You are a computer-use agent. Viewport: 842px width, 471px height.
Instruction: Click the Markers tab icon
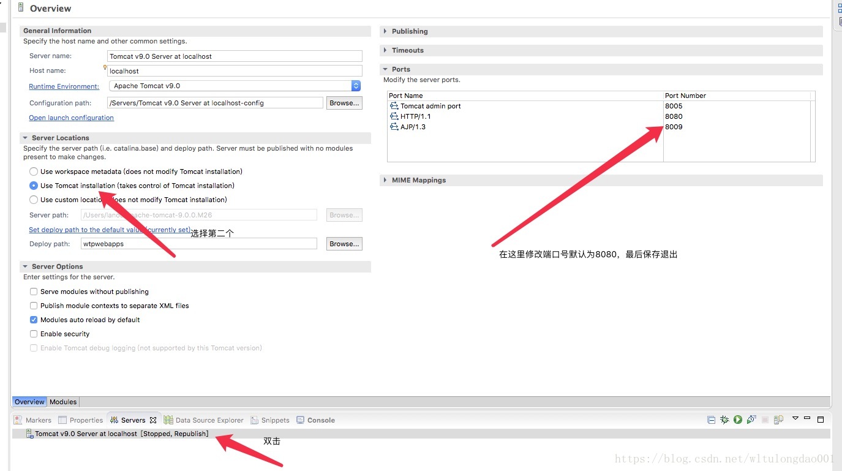click(18, 420)
